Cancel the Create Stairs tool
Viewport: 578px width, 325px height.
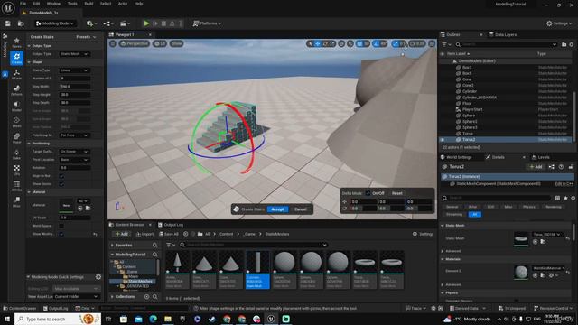pyautogui.click(x=301, y=209)
